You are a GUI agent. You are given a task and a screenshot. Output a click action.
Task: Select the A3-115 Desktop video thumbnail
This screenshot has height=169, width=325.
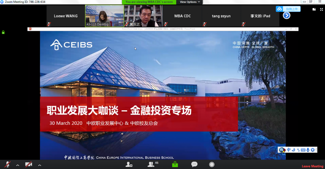point(105,16)
